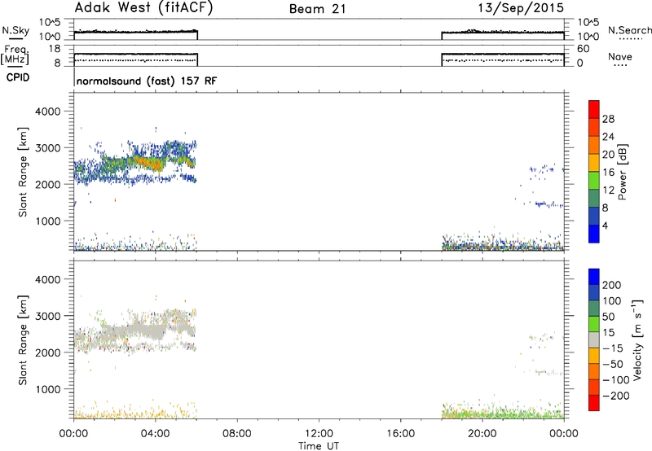Click the 'Beam 21' heading

tap(318, 9)
